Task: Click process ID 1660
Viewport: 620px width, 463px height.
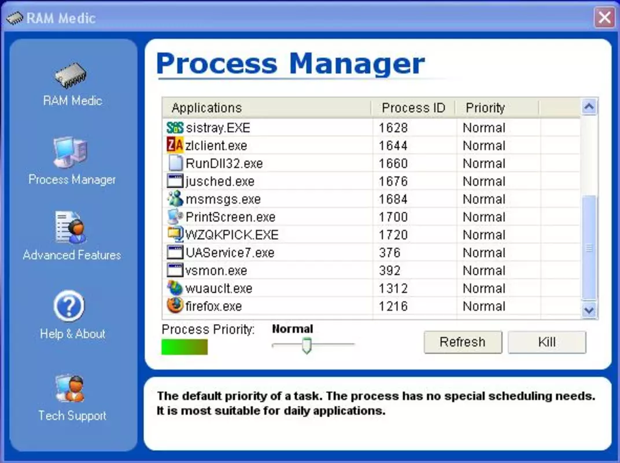Action: (x=393, y=163)
